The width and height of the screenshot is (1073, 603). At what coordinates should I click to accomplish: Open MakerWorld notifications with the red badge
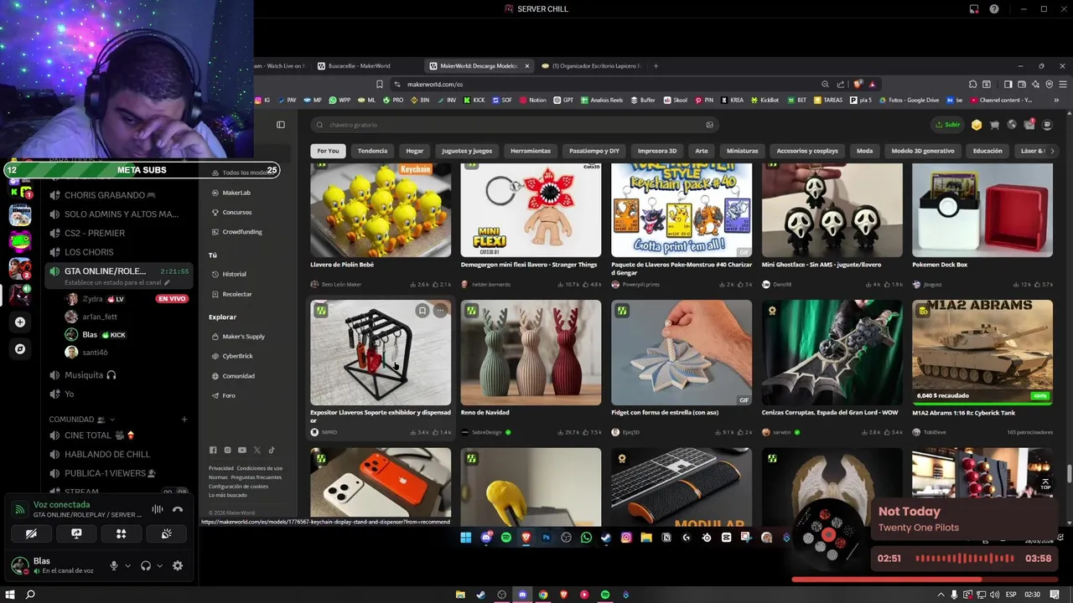[x=1029, y=125]
